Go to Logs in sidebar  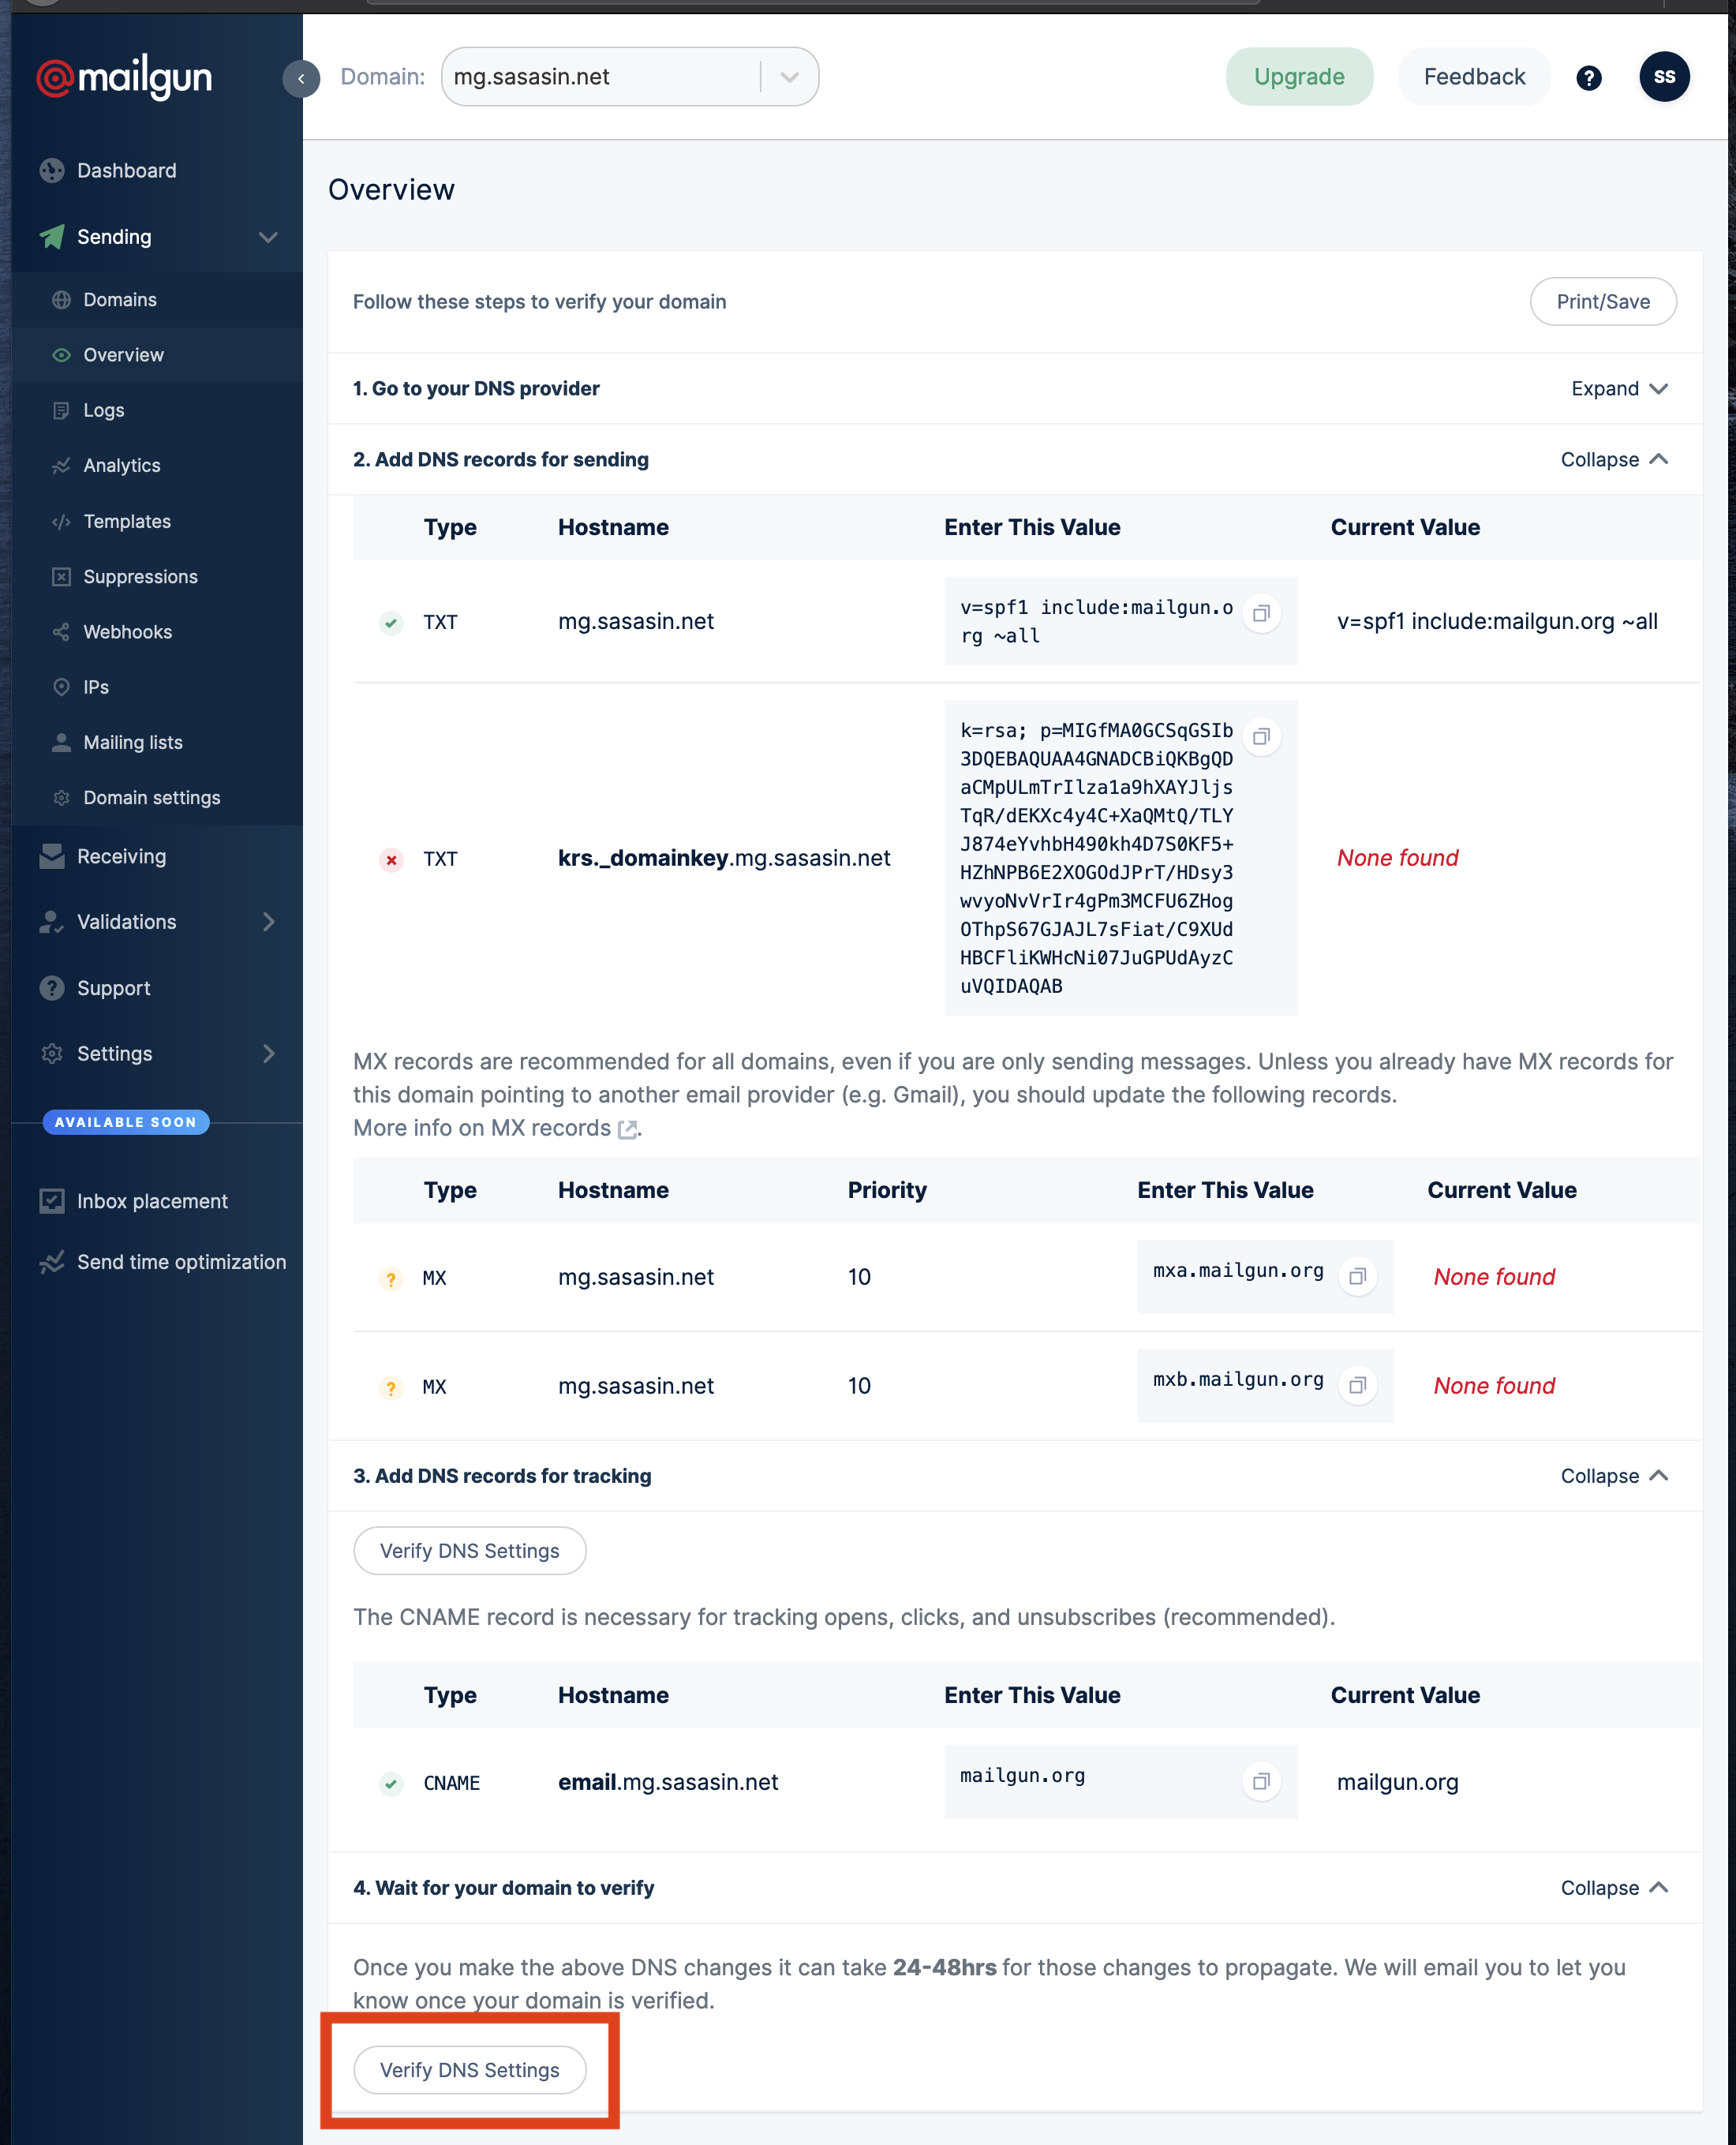tap(103, 410)
